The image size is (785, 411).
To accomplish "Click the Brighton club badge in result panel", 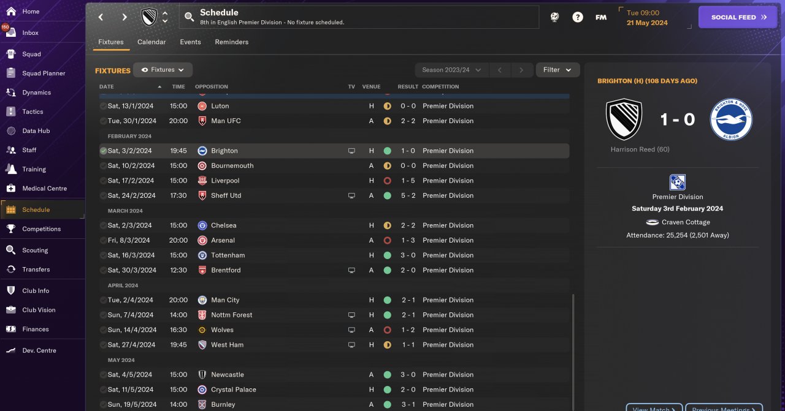I will pos(731,119).
